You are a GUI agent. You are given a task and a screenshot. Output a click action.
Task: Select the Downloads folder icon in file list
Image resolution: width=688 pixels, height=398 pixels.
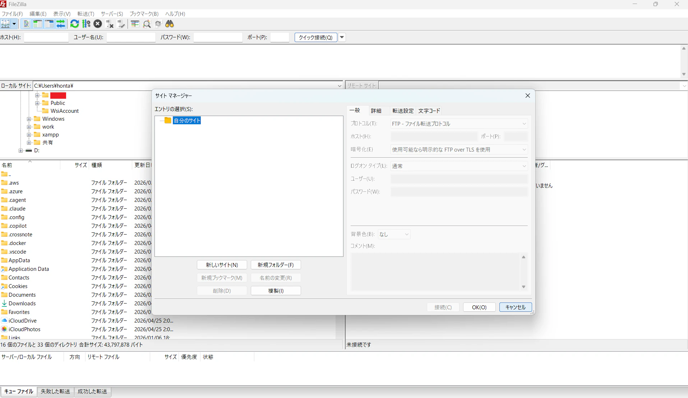point(4,304)
